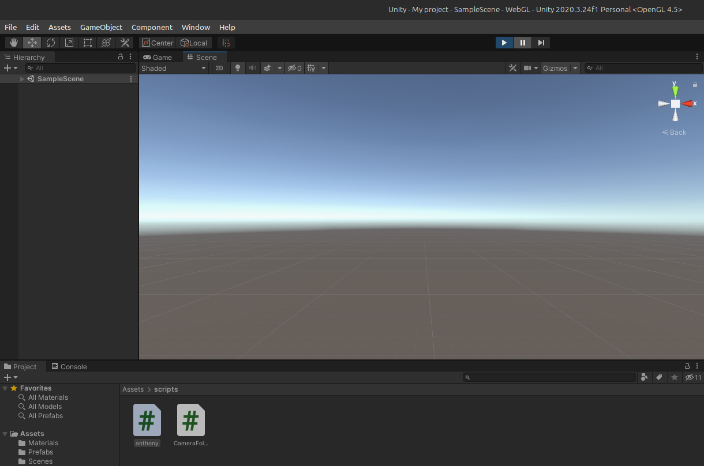Expand the SampleScene hierarchy item

click(x=23, y=79)
